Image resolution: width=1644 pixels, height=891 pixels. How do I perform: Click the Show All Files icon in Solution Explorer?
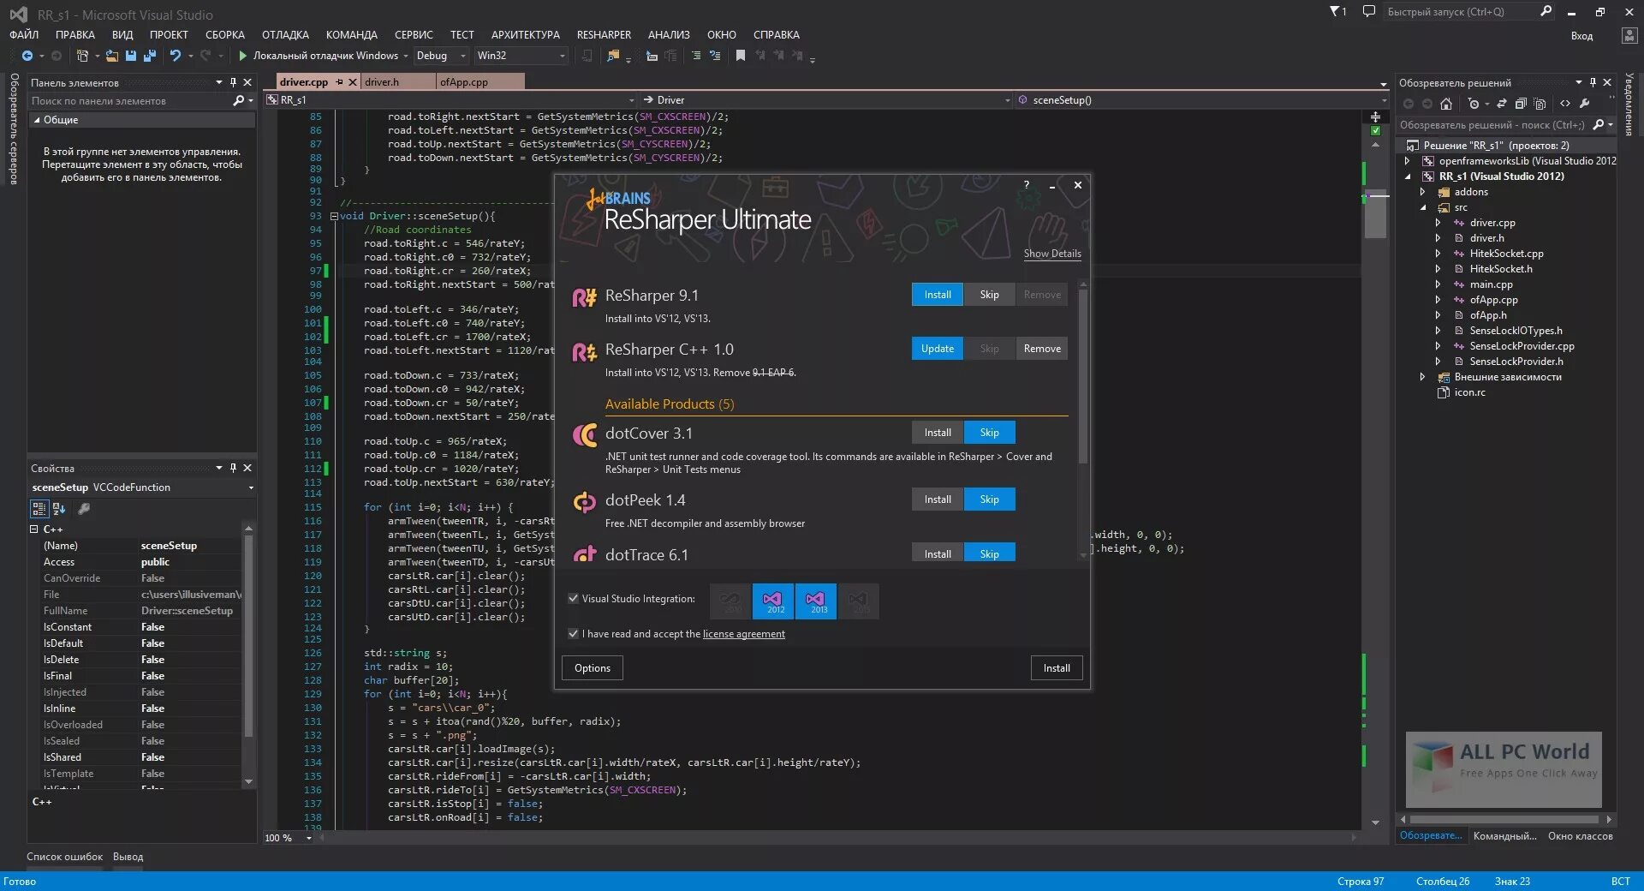point(1540,104)
